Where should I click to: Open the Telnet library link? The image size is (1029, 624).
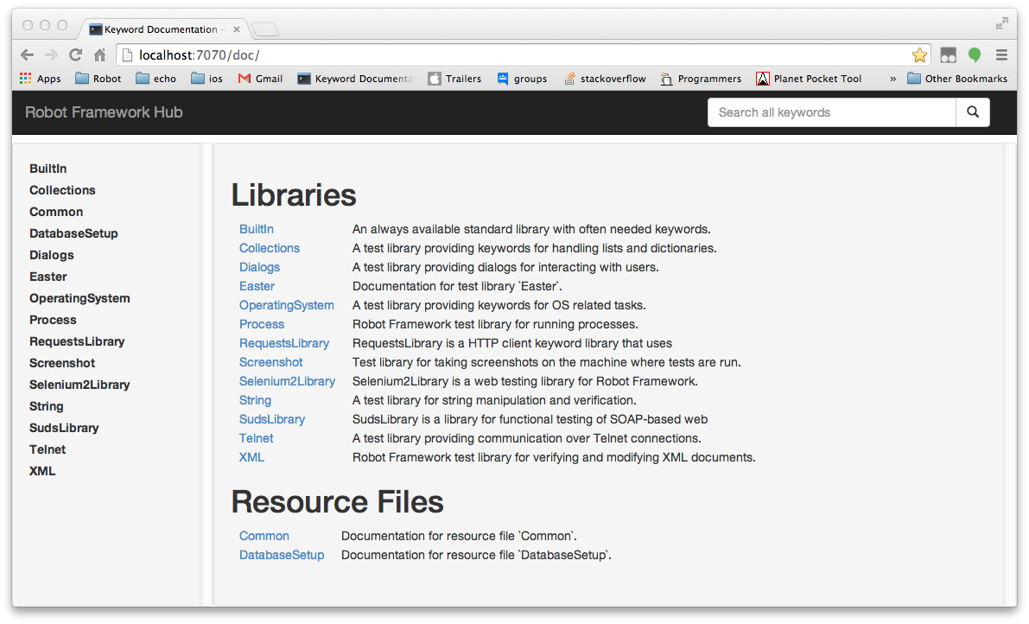pyautogui.click(x=256, y=438)
